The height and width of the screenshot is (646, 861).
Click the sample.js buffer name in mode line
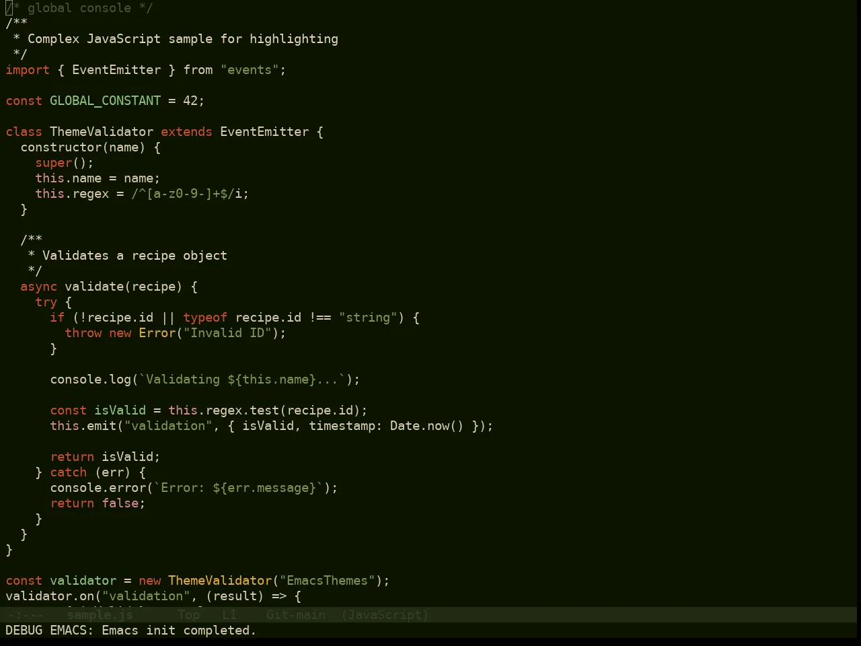pyautogui.click(x=100, y=614)
